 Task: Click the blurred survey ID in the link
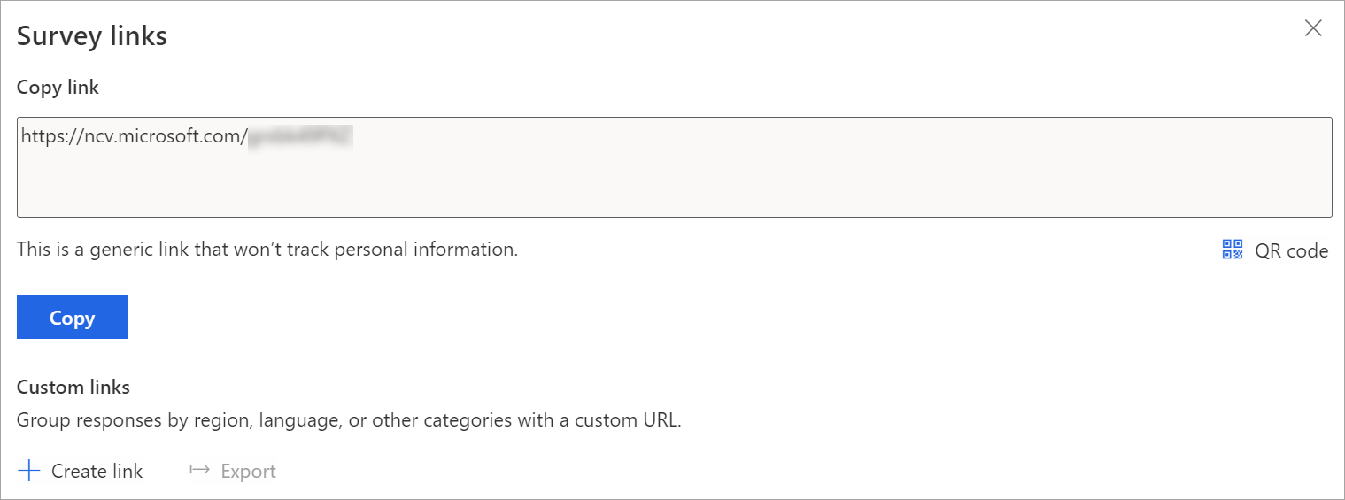click(x=299, y=136)
